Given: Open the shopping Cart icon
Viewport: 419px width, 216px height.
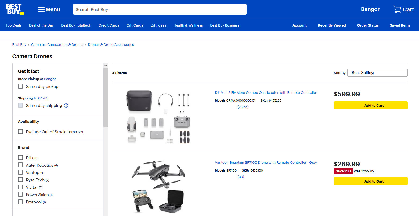Looking at the screenshot, I should click(x=397, y=9).
